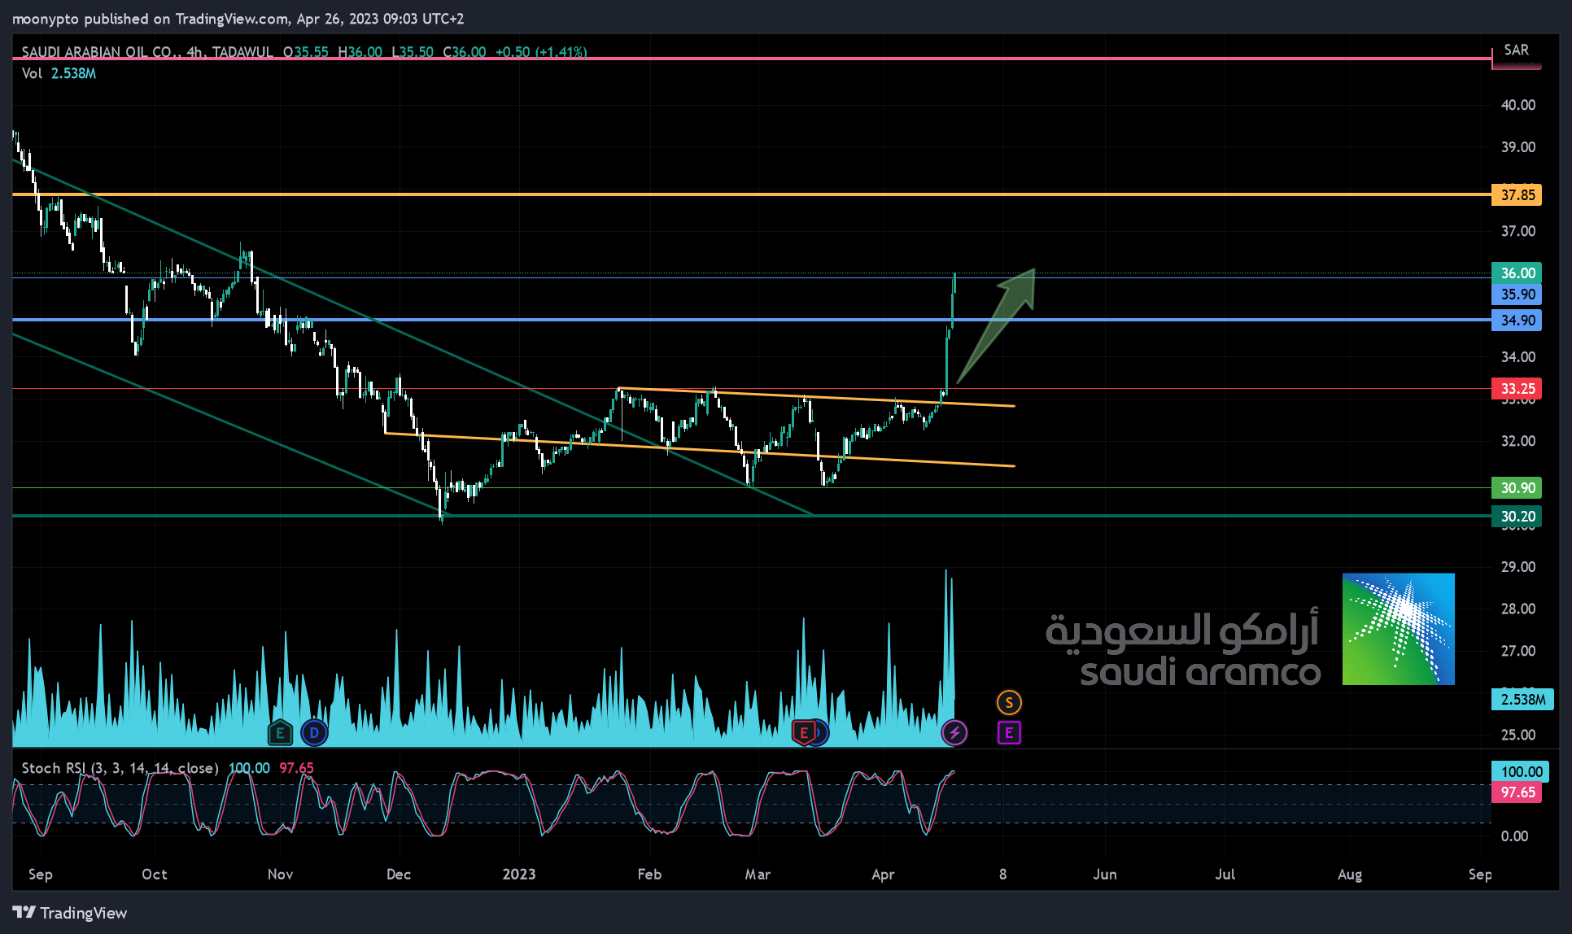Click the 8 date label on time axis
This screenshot has height=934, width=1572.
[x=1003, y=875]
